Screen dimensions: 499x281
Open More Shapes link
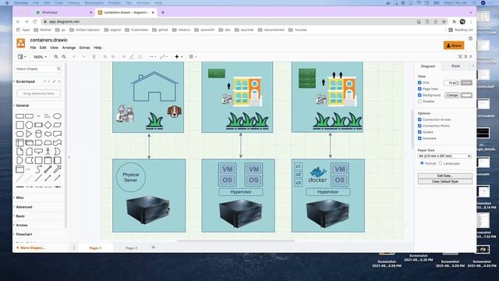point(31,248)
